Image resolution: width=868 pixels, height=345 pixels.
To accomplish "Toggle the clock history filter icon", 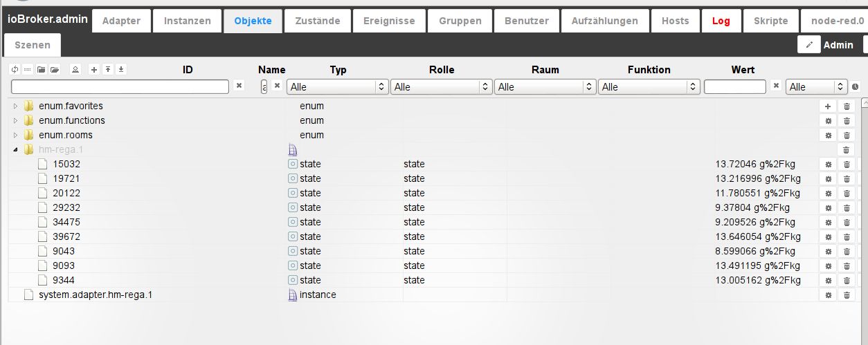I will click(x=856, y=87).
